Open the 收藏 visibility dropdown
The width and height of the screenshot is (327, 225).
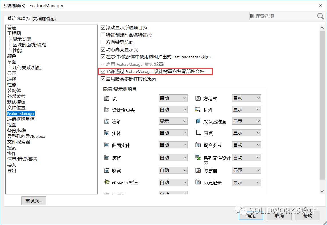173,170
